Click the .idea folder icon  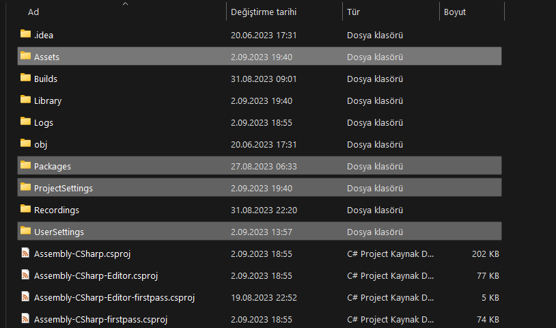coord(26,34)
